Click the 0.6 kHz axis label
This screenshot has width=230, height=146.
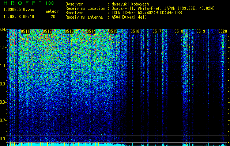(3, 139)
